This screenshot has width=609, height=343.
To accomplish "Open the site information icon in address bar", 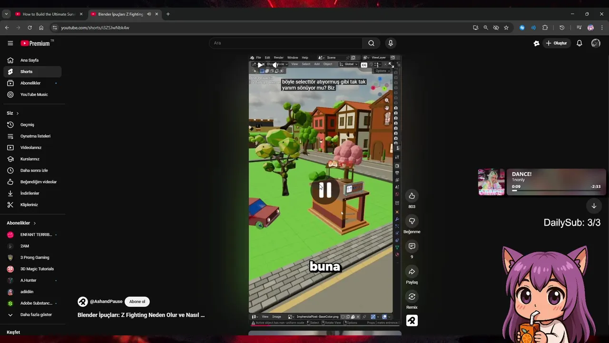I will click(55, 28).
